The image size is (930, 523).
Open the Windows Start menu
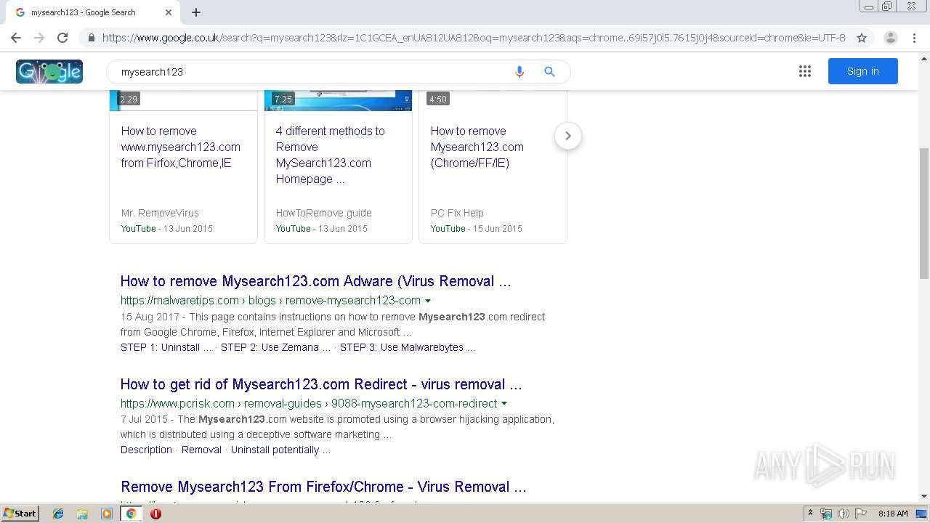[x=20, y=514]
